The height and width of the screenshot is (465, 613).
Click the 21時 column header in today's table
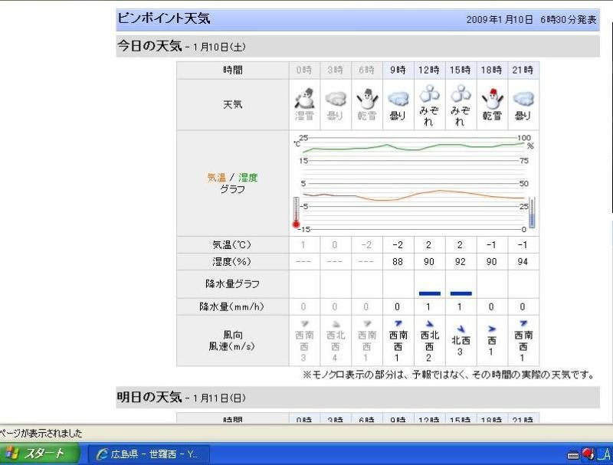click(523, 70)
